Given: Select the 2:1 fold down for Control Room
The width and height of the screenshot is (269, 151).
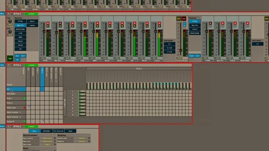Looking at the screenshot, I should coord(169,44).
